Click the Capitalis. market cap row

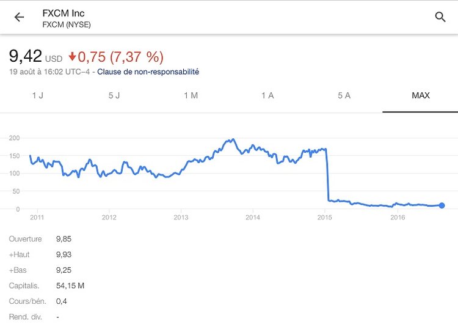pyautogui.click(x=46, y=285)
